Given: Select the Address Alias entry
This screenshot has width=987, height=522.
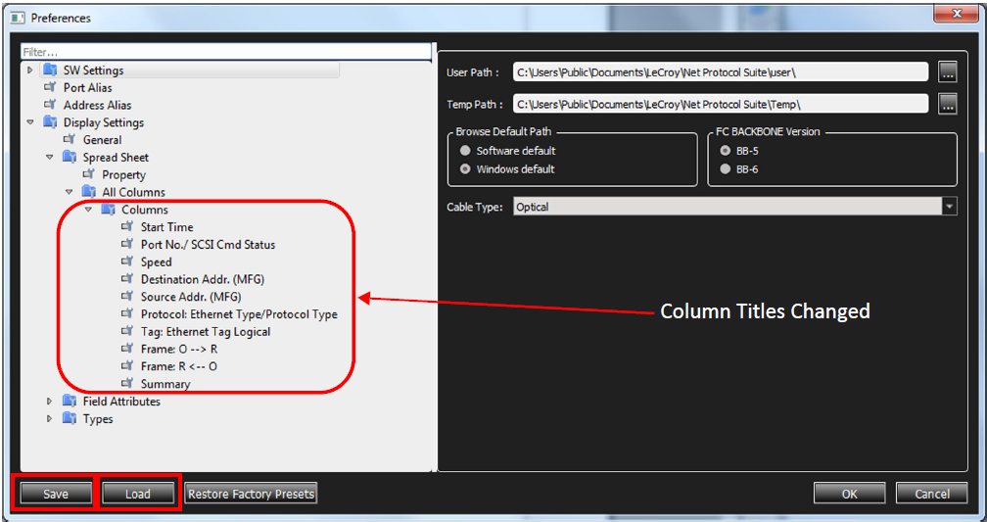Looking at the screenshot, I should pos(97,105).
